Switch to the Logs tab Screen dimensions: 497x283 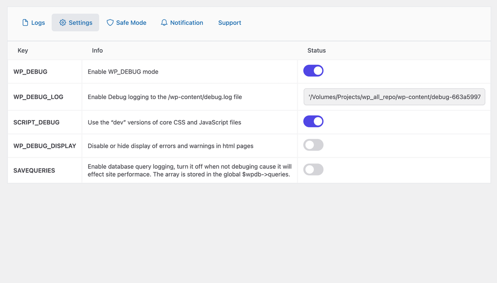coord(33,22)
